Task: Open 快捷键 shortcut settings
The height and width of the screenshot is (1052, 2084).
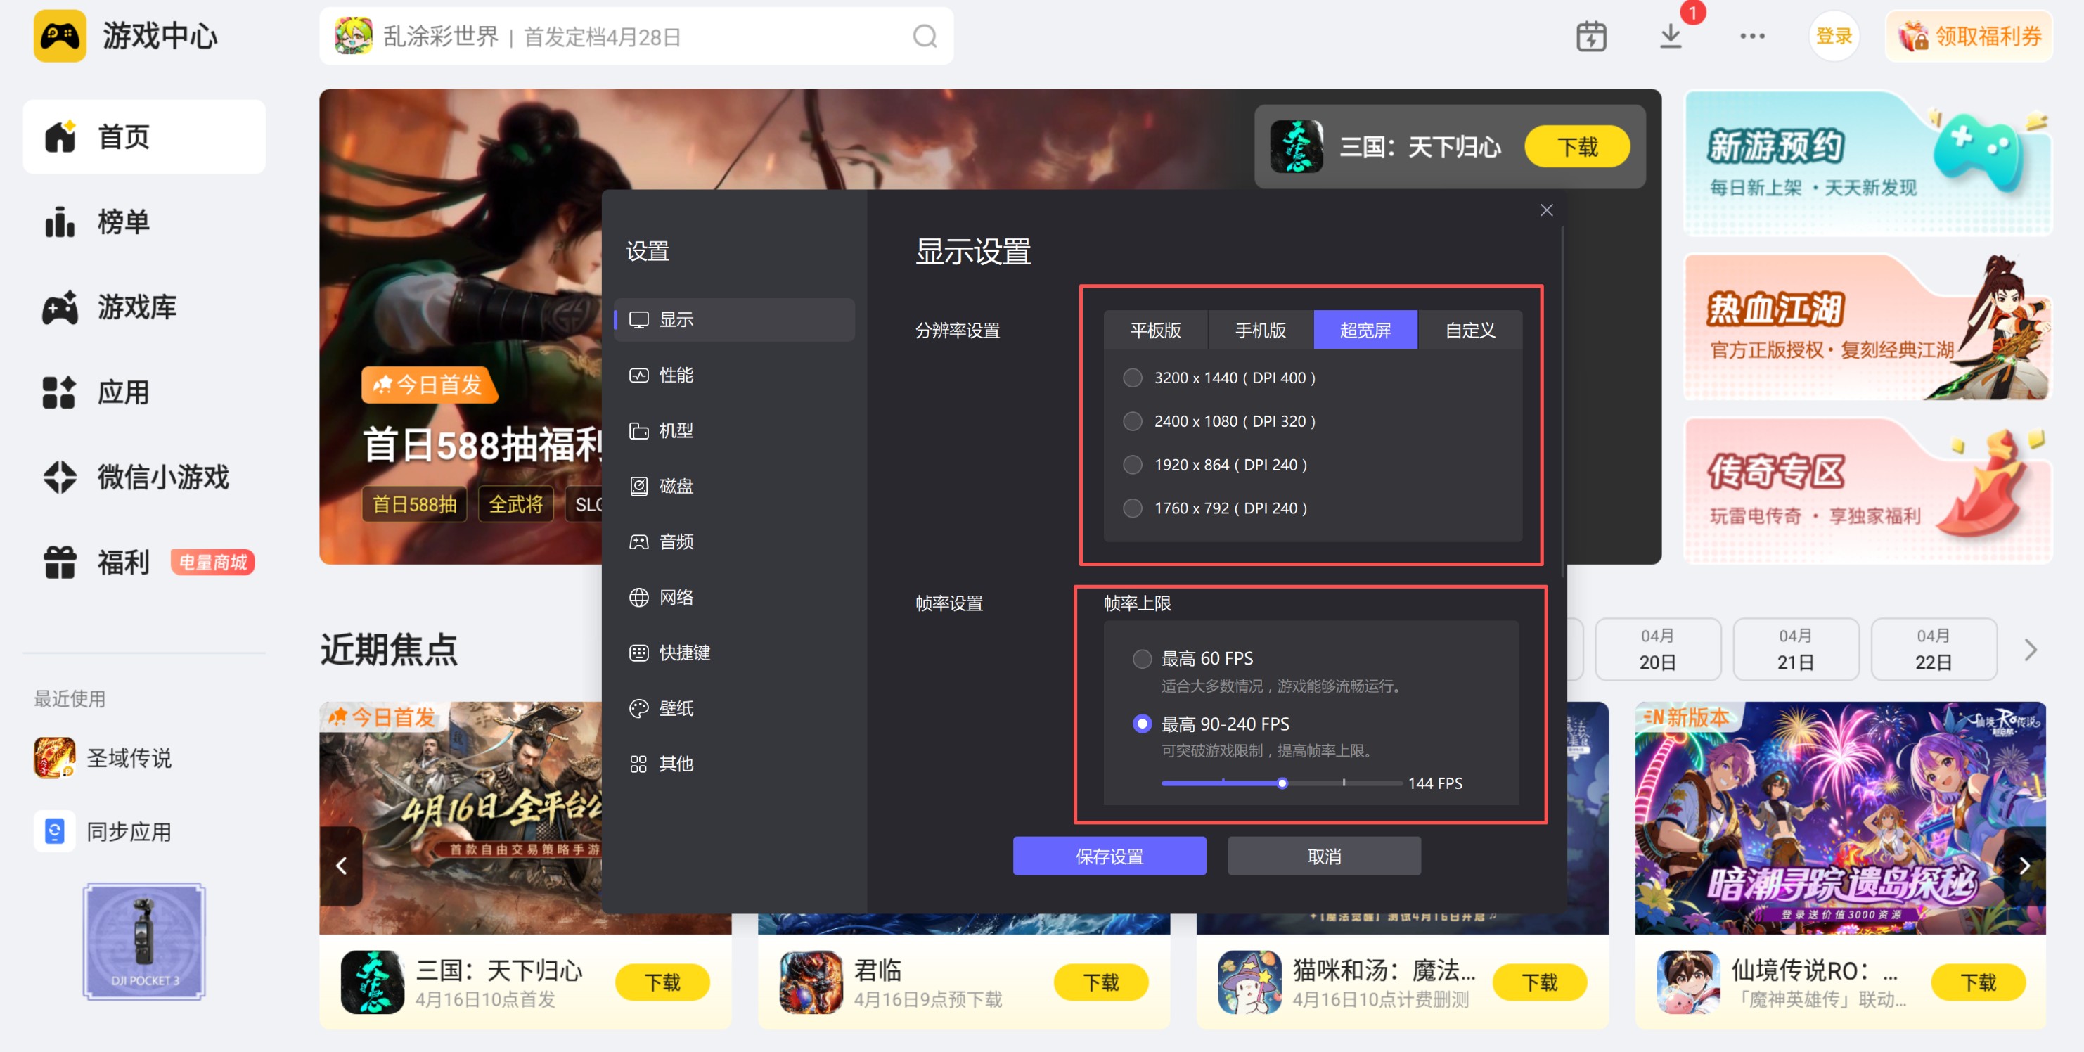Action: point(683,653)
